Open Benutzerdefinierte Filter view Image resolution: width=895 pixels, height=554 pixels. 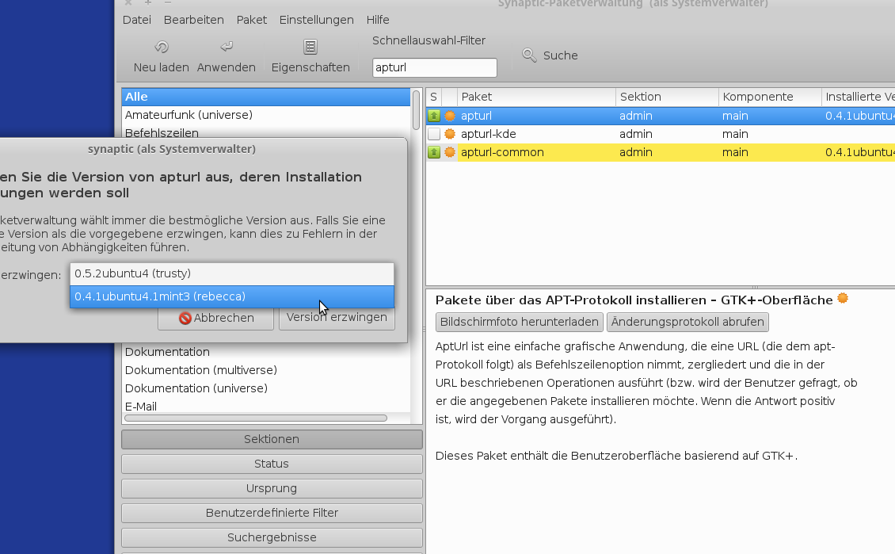point(272,513)
